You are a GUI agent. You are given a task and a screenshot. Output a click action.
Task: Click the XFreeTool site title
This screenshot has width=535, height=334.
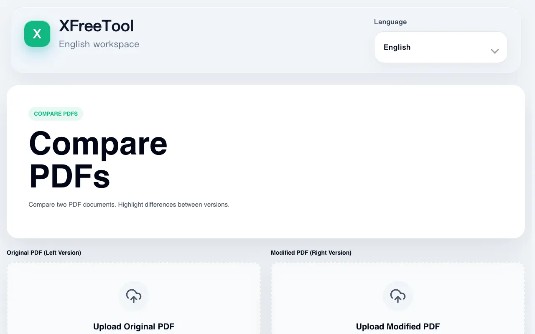click(x=96, y=26)
